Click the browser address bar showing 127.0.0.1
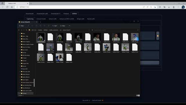The image size is (186, 105). click(x=78, y=7)
